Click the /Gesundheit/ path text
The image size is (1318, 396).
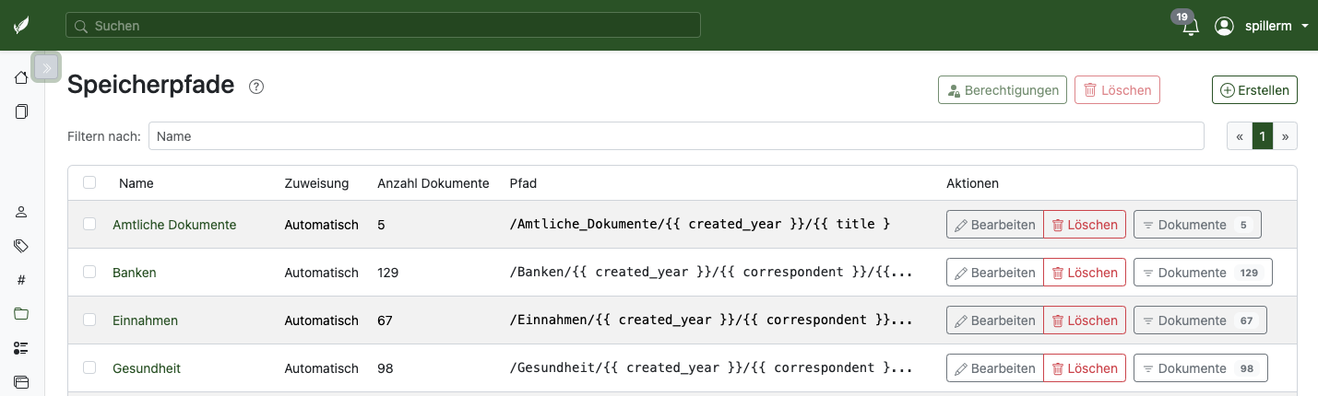(711, 368)
